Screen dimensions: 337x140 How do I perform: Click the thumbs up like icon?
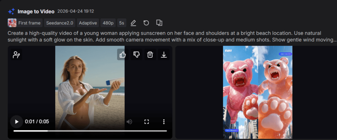tap(123, 55)
